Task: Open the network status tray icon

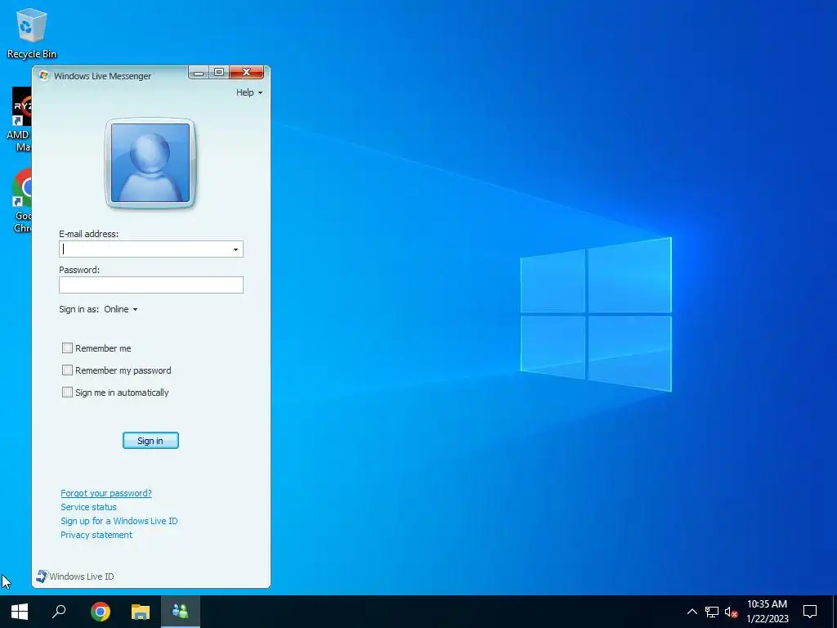Action: coord(712,612)
